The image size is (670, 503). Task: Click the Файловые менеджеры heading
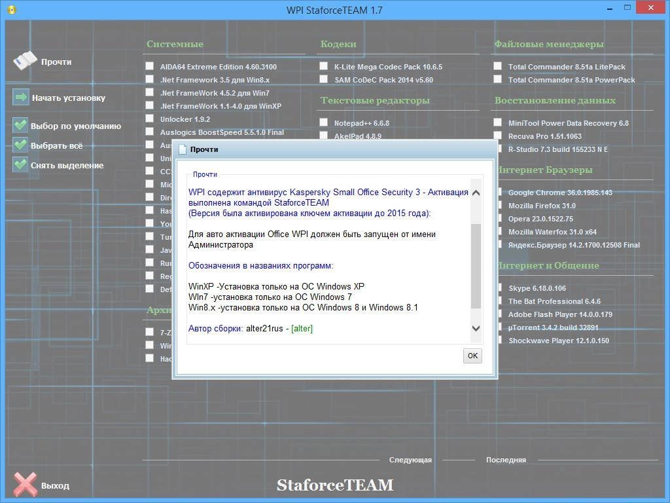tap(549, 44)
